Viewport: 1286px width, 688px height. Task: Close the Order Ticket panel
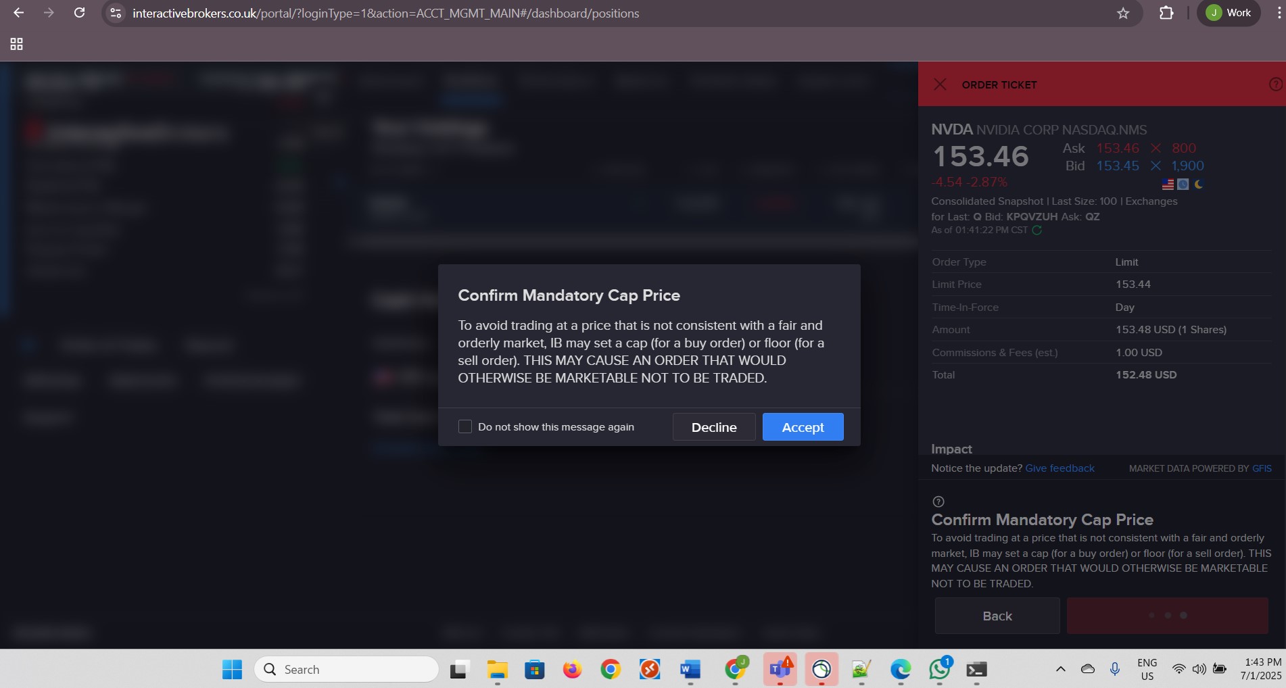click(x=940, y=84)
